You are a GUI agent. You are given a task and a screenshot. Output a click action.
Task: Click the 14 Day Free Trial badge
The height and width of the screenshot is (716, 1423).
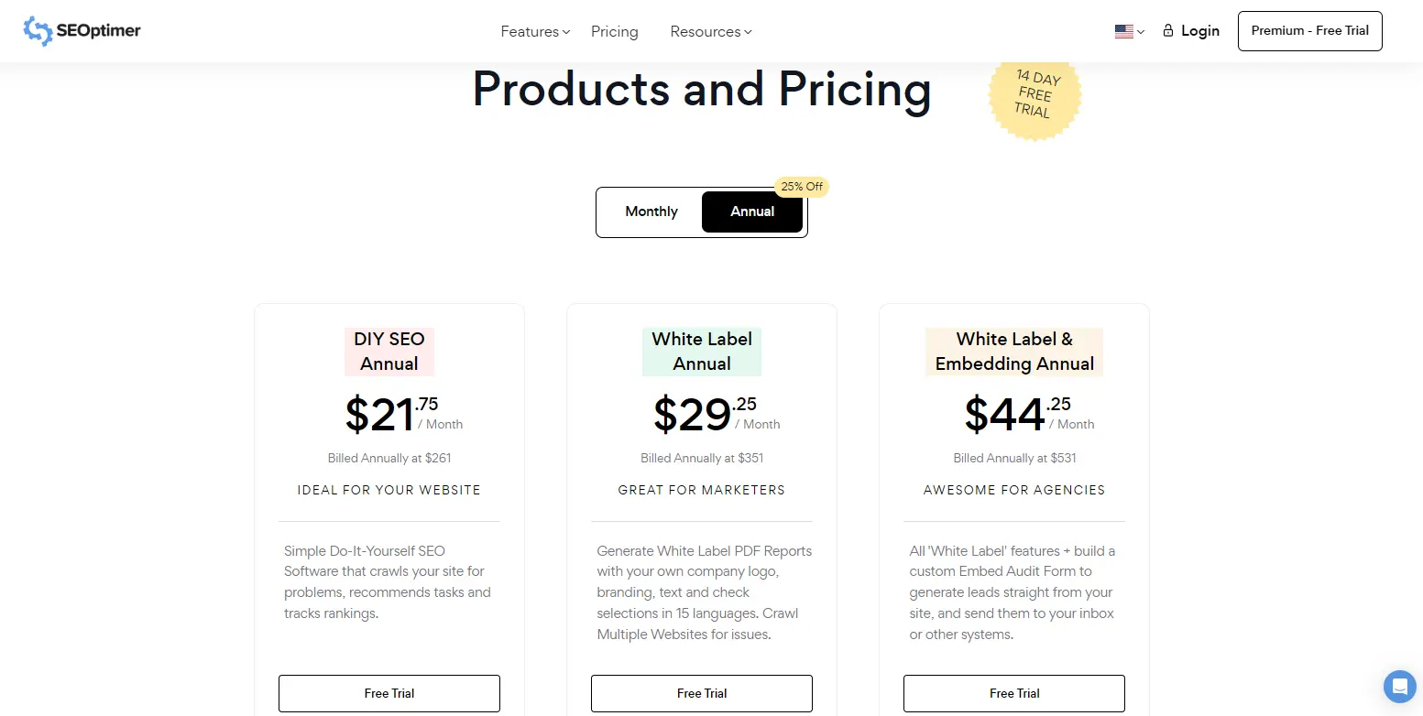coord(1034,94)
